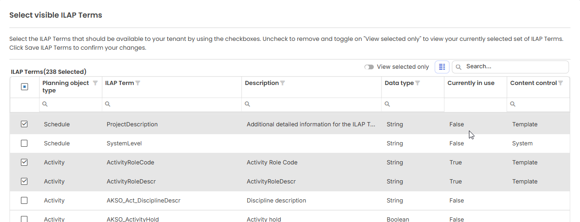580x222 pixels.
Task: Toggle the View selected only switch
Action: [x=369, y=67]
